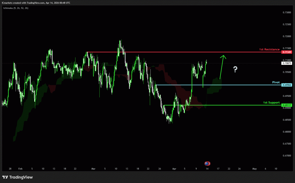This screenshot has height=183, width=295.
Task: Click the red 0.71349 price tag
Action: (x=287, y=52)
